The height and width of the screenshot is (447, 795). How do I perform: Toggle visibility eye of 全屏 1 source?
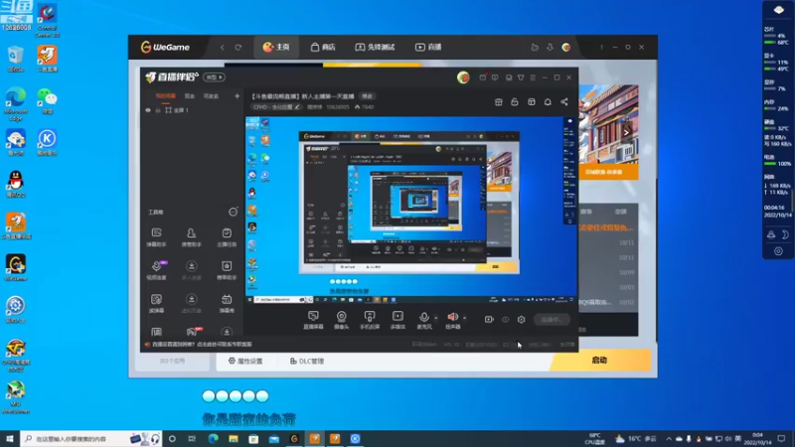click(x=148, y=110)
